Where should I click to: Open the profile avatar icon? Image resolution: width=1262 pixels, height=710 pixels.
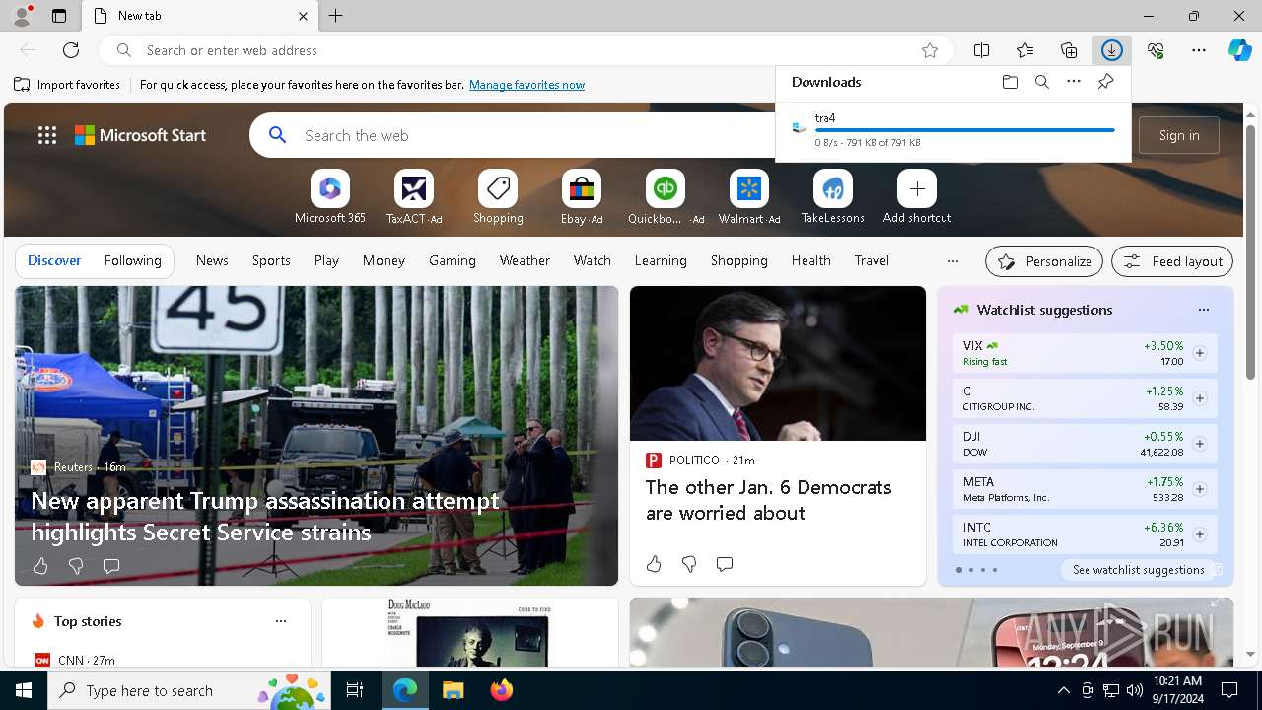tap(21, 16)
